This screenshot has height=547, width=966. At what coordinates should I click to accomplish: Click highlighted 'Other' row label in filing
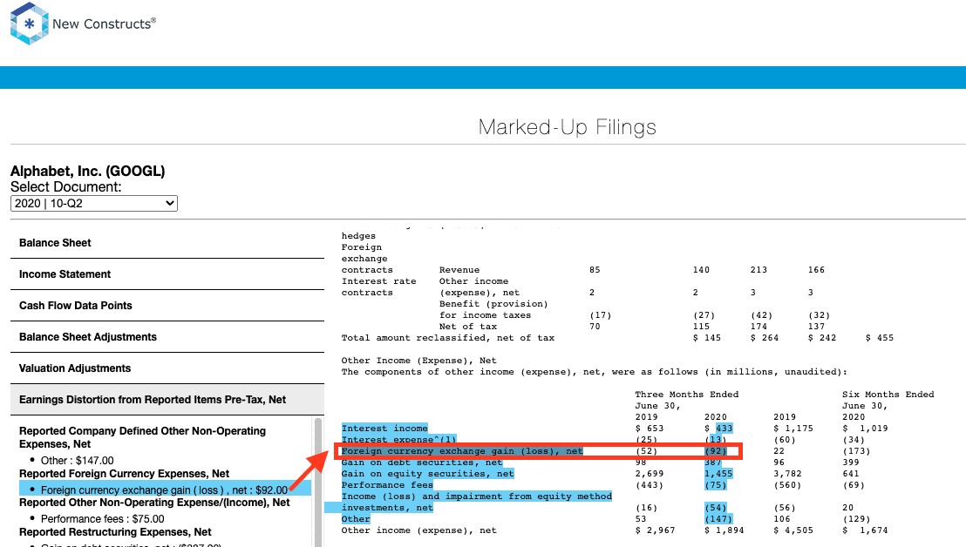point(356,519)
